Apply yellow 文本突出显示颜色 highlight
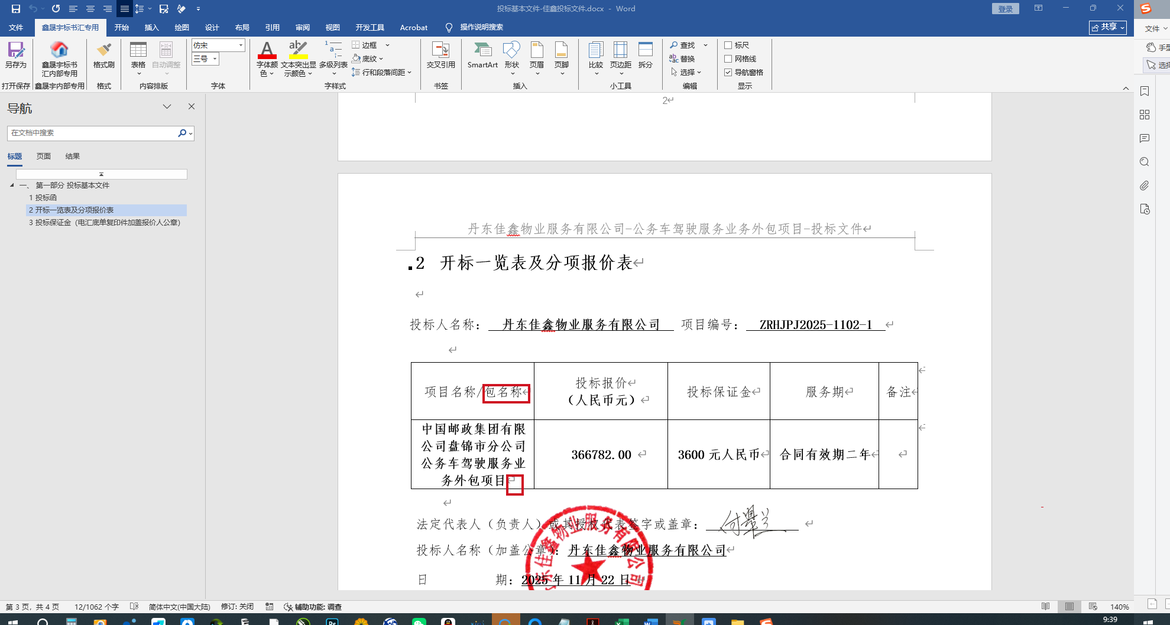The image size is (1170, 625). [x=298, y=59]
